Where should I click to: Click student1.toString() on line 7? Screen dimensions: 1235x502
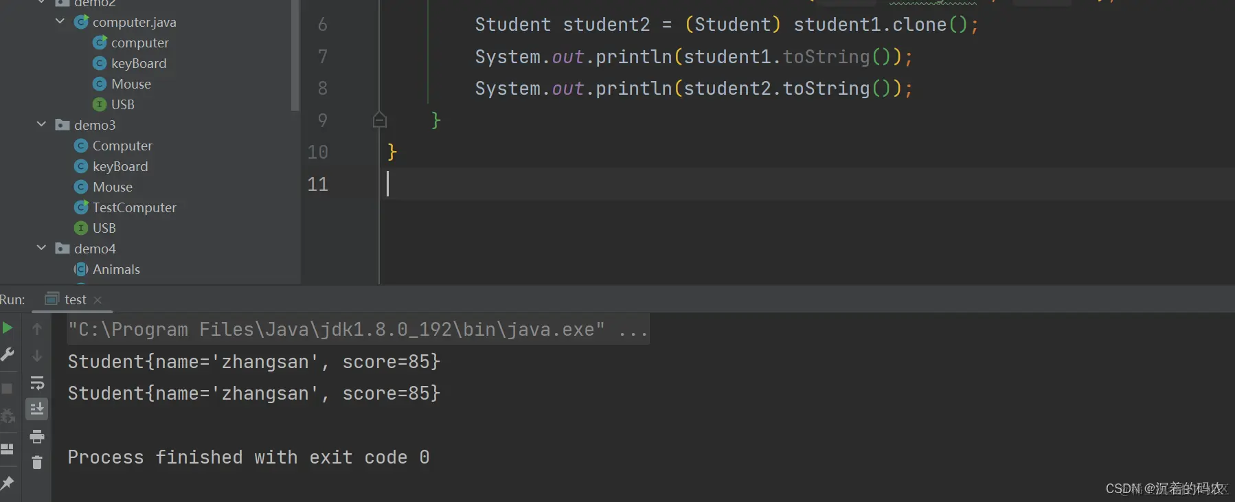tap(787, 57)
